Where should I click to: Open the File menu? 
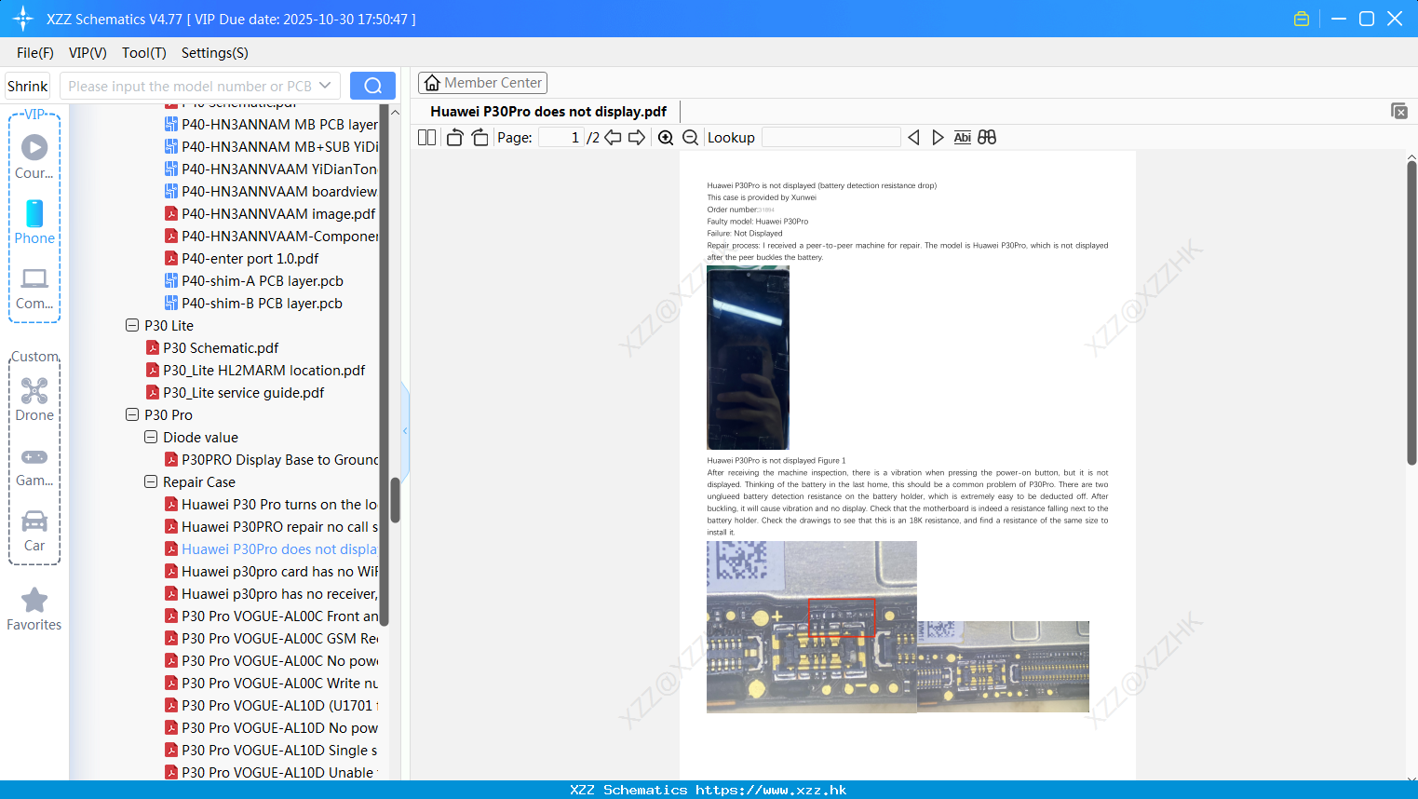[35, 53]
